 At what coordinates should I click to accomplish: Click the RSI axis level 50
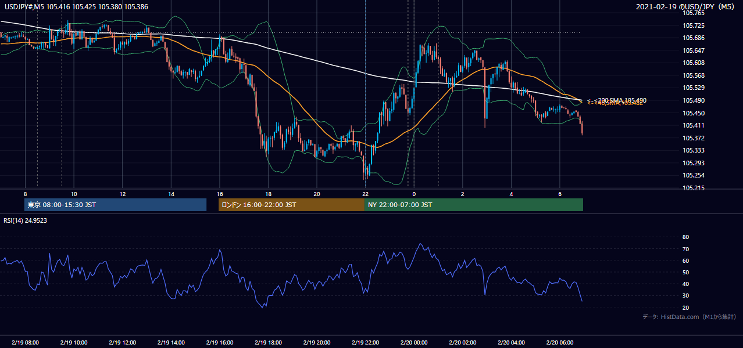point(686,272)
